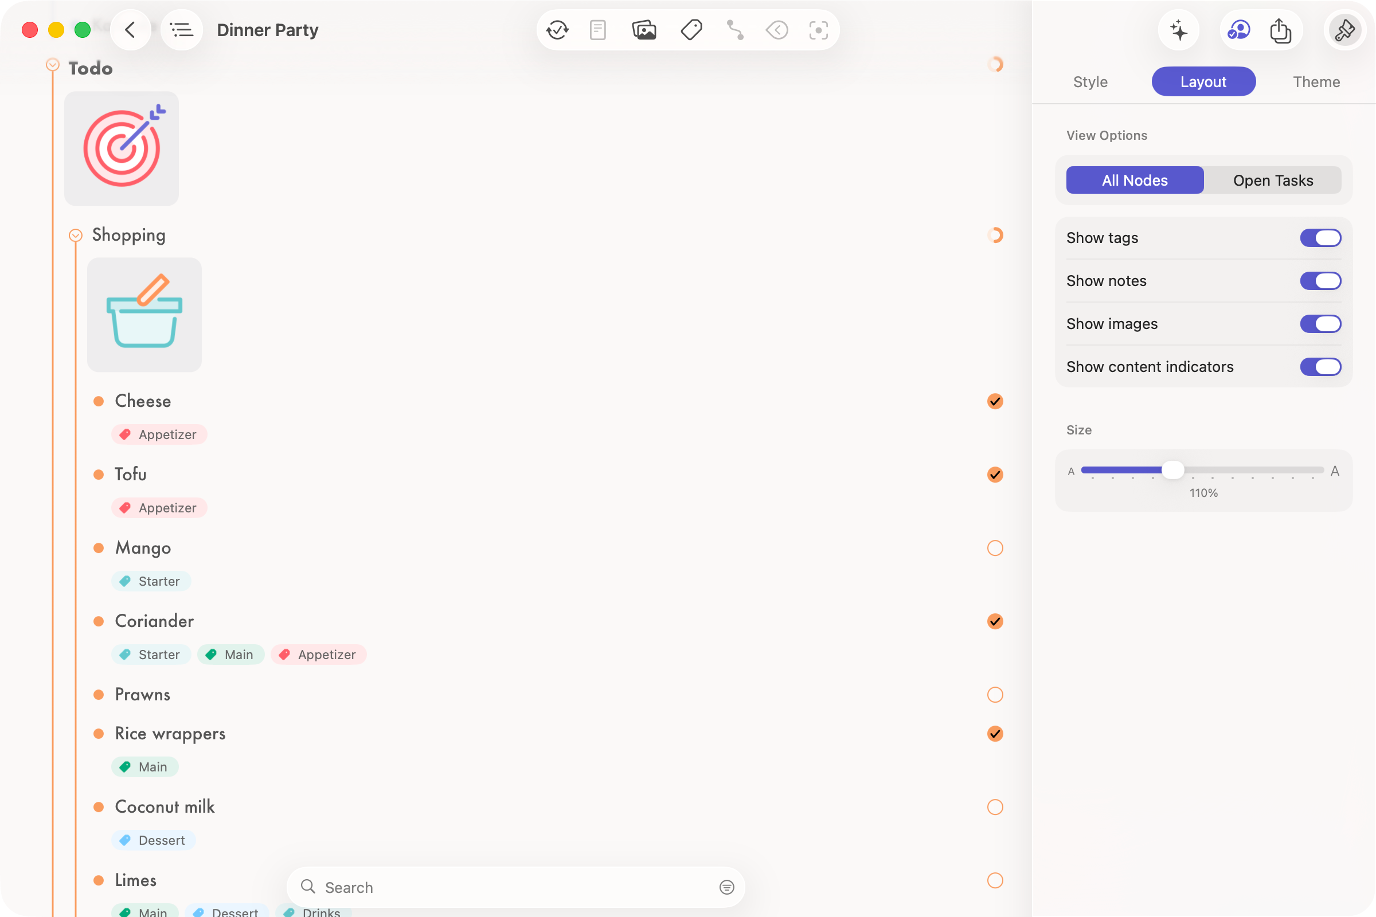Open the AI sparkle button

pyautogui.click(x=1178, y=30)
